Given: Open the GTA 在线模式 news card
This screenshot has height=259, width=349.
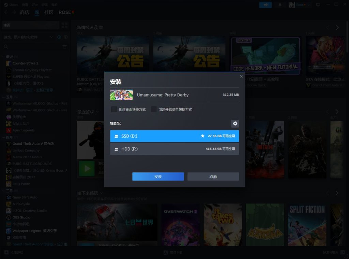Looking at the screenshot, I should click(x=325, y=56).
